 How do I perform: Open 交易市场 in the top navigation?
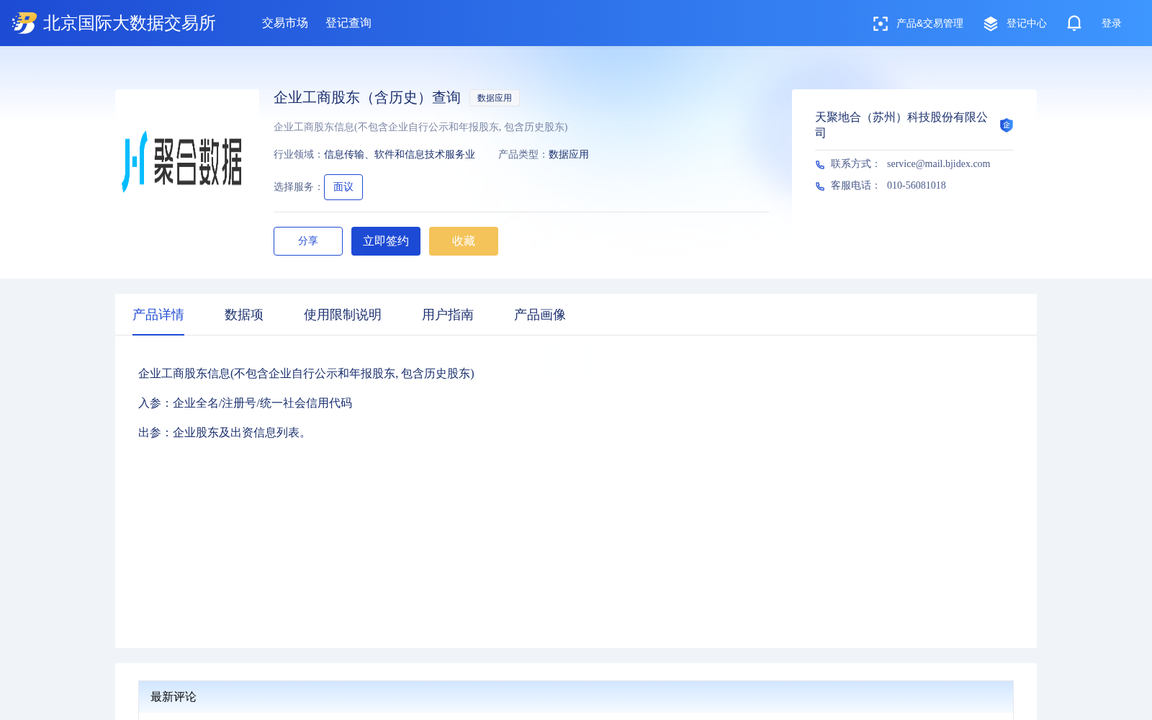point(285,23)
